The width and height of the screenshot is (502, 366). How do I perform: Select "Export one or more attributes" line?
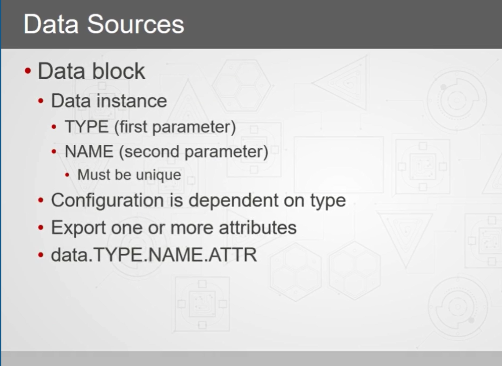click(x=174, y=227)
